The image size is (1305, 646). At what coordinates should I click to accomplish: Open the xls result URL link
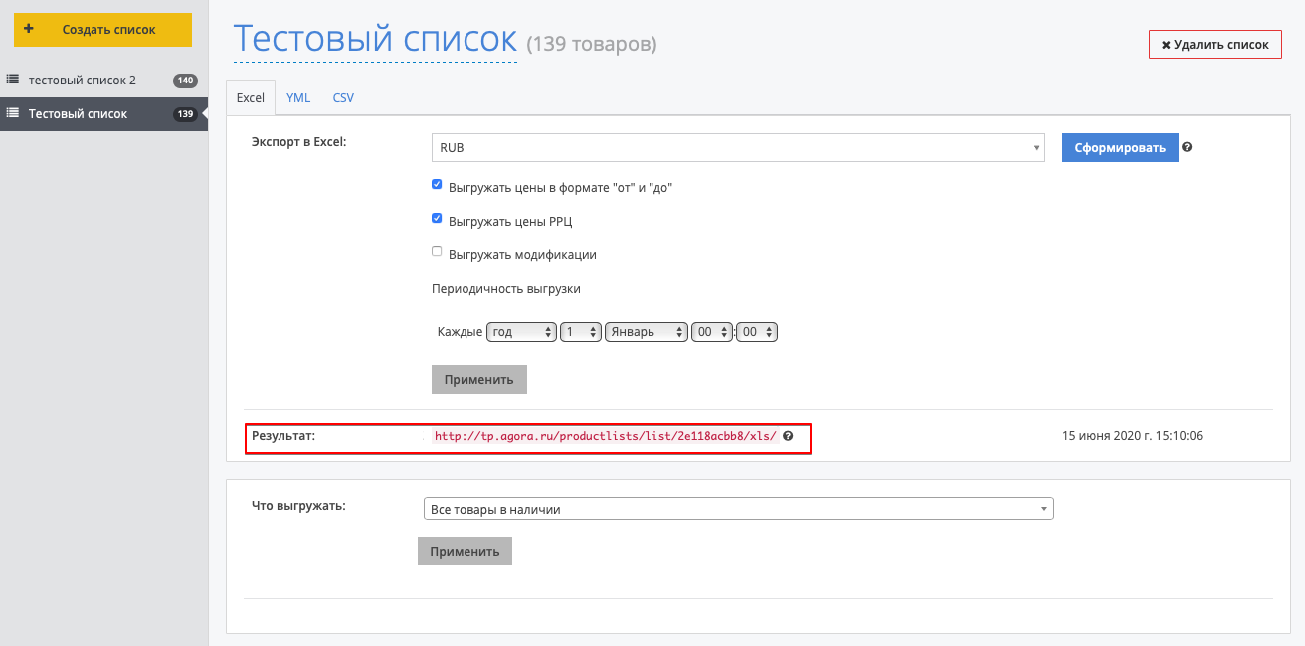pos(606,436)
